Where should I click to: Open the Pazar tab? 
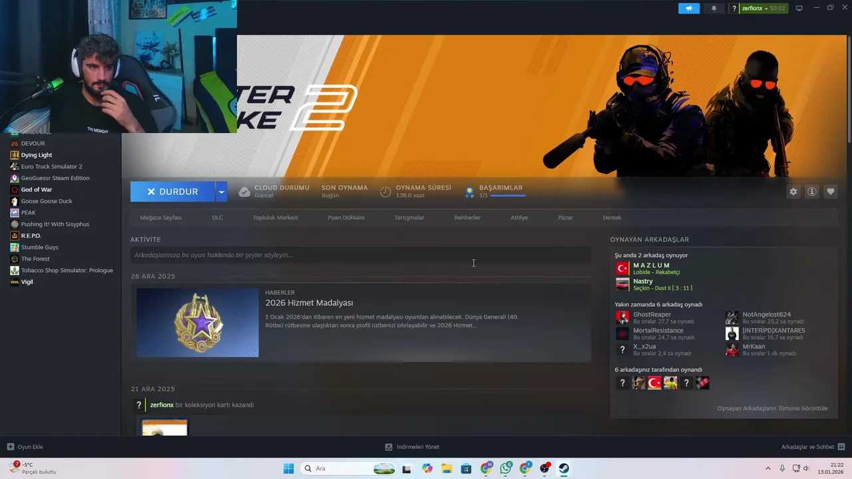(565, 218)
